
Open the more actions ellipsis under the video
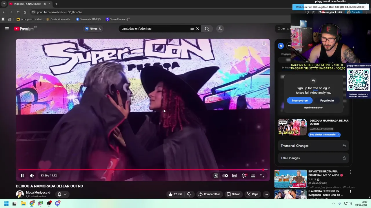[266, 194]
